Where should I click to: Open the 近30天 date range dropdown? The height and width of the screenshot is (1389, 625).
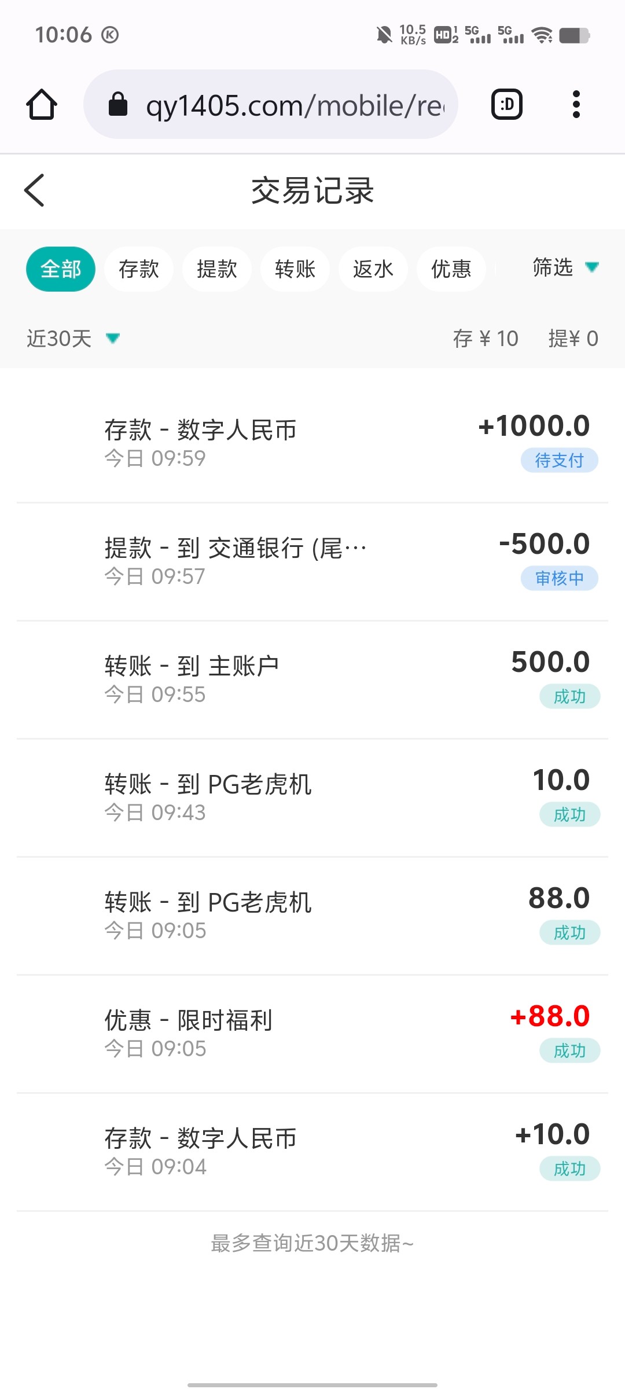coord(73,339)
